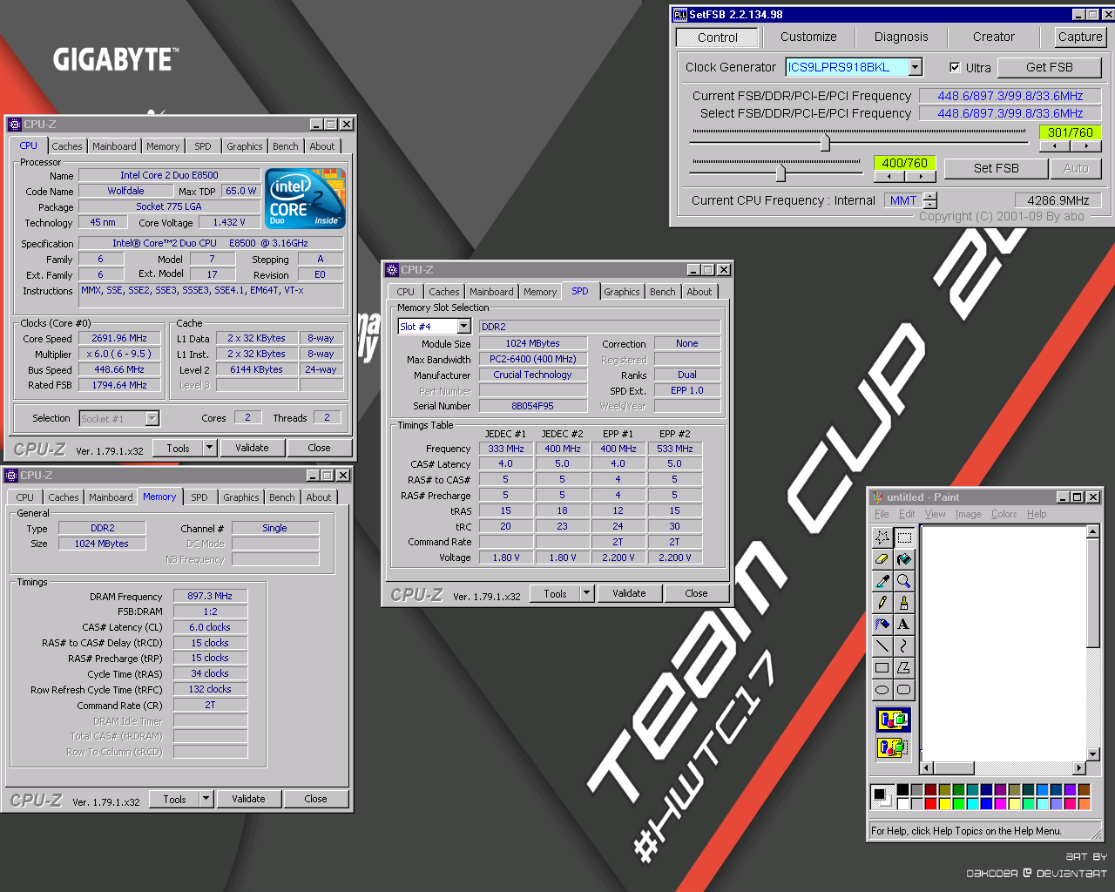1115x892 pixels.
Task: Select the Rounded Rectangle tool
Action: point(903,690)
